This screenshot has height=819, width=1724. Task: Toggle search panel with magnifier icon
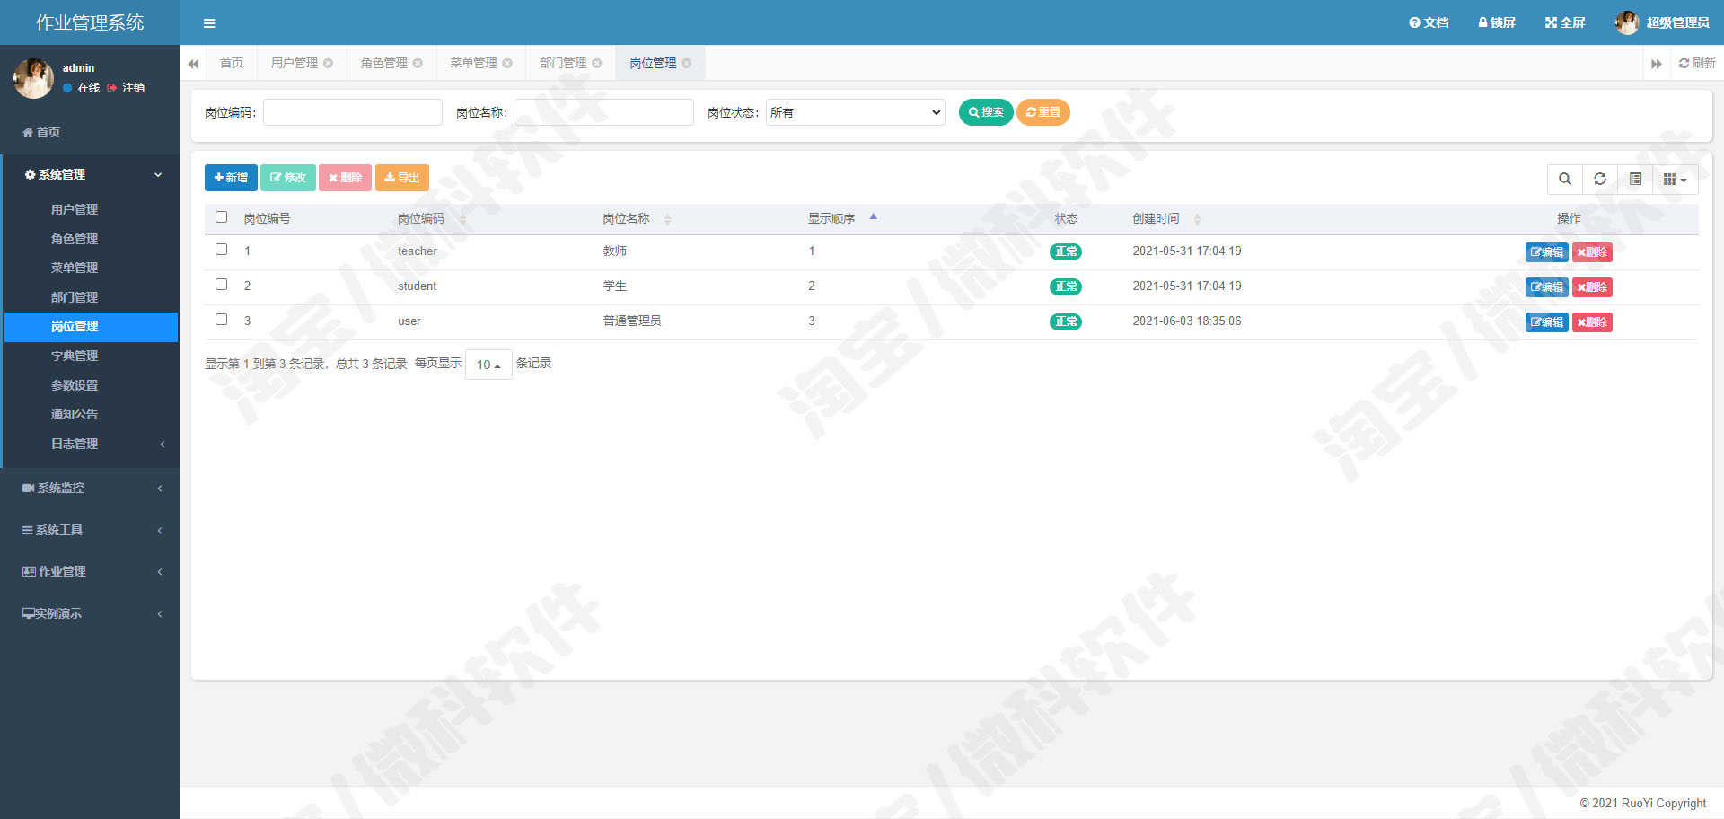tap(1565, 179)
